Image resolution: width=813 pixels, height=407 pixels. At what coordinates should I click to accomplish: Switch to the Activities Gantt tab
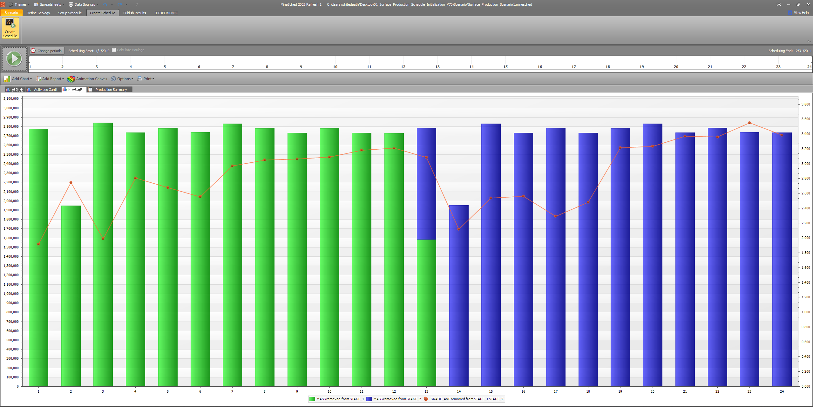pos(43,90)
